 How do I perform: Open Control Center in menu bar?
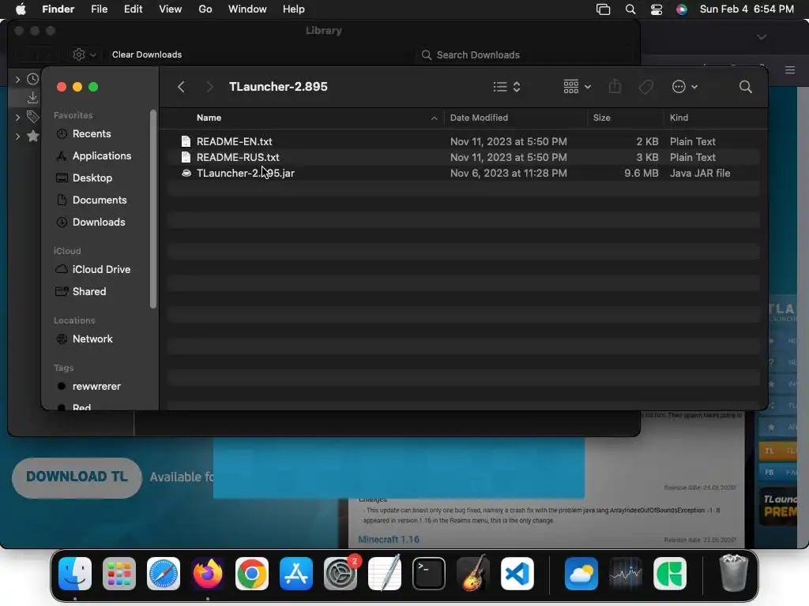657,9
